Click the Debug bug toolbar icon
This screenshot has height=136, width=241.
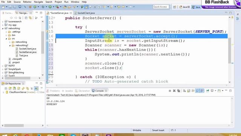[x=43, y=7]
